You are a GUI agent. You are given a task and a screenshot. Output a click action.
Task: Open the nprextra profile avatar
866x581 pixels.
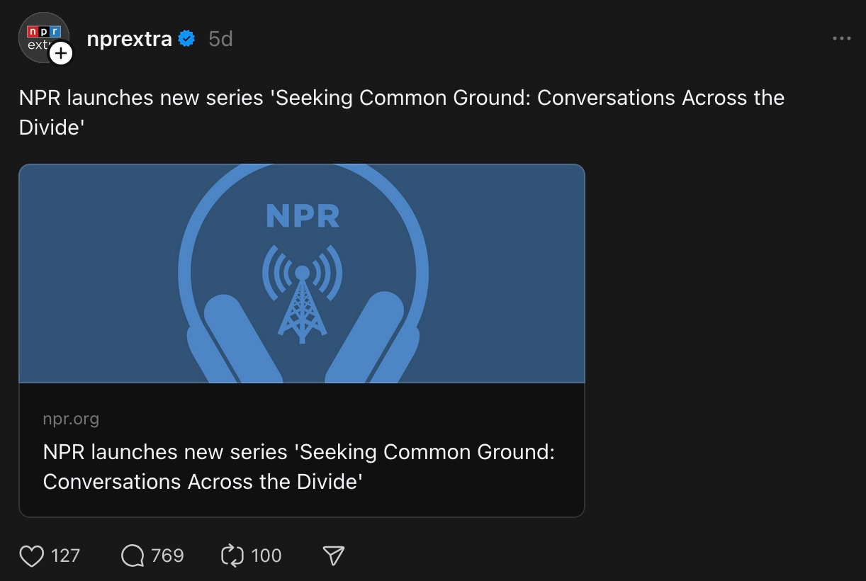(x=43, y=37)
